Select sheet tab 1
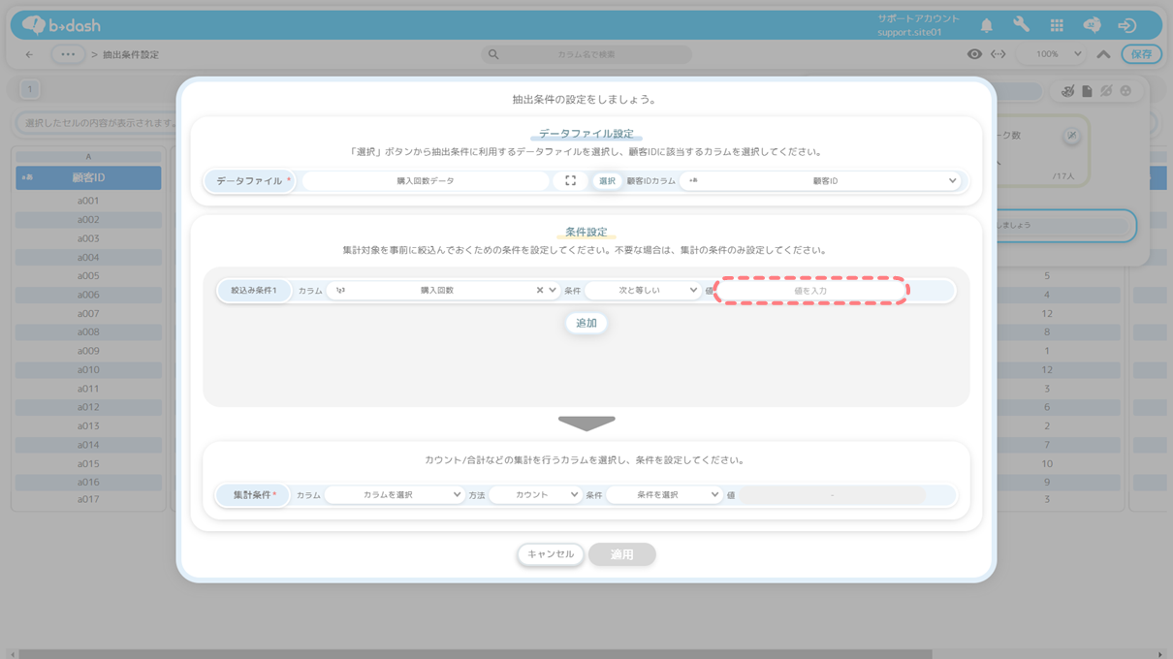The height and width of the screenshot is (659, 1173). [30, 89]
